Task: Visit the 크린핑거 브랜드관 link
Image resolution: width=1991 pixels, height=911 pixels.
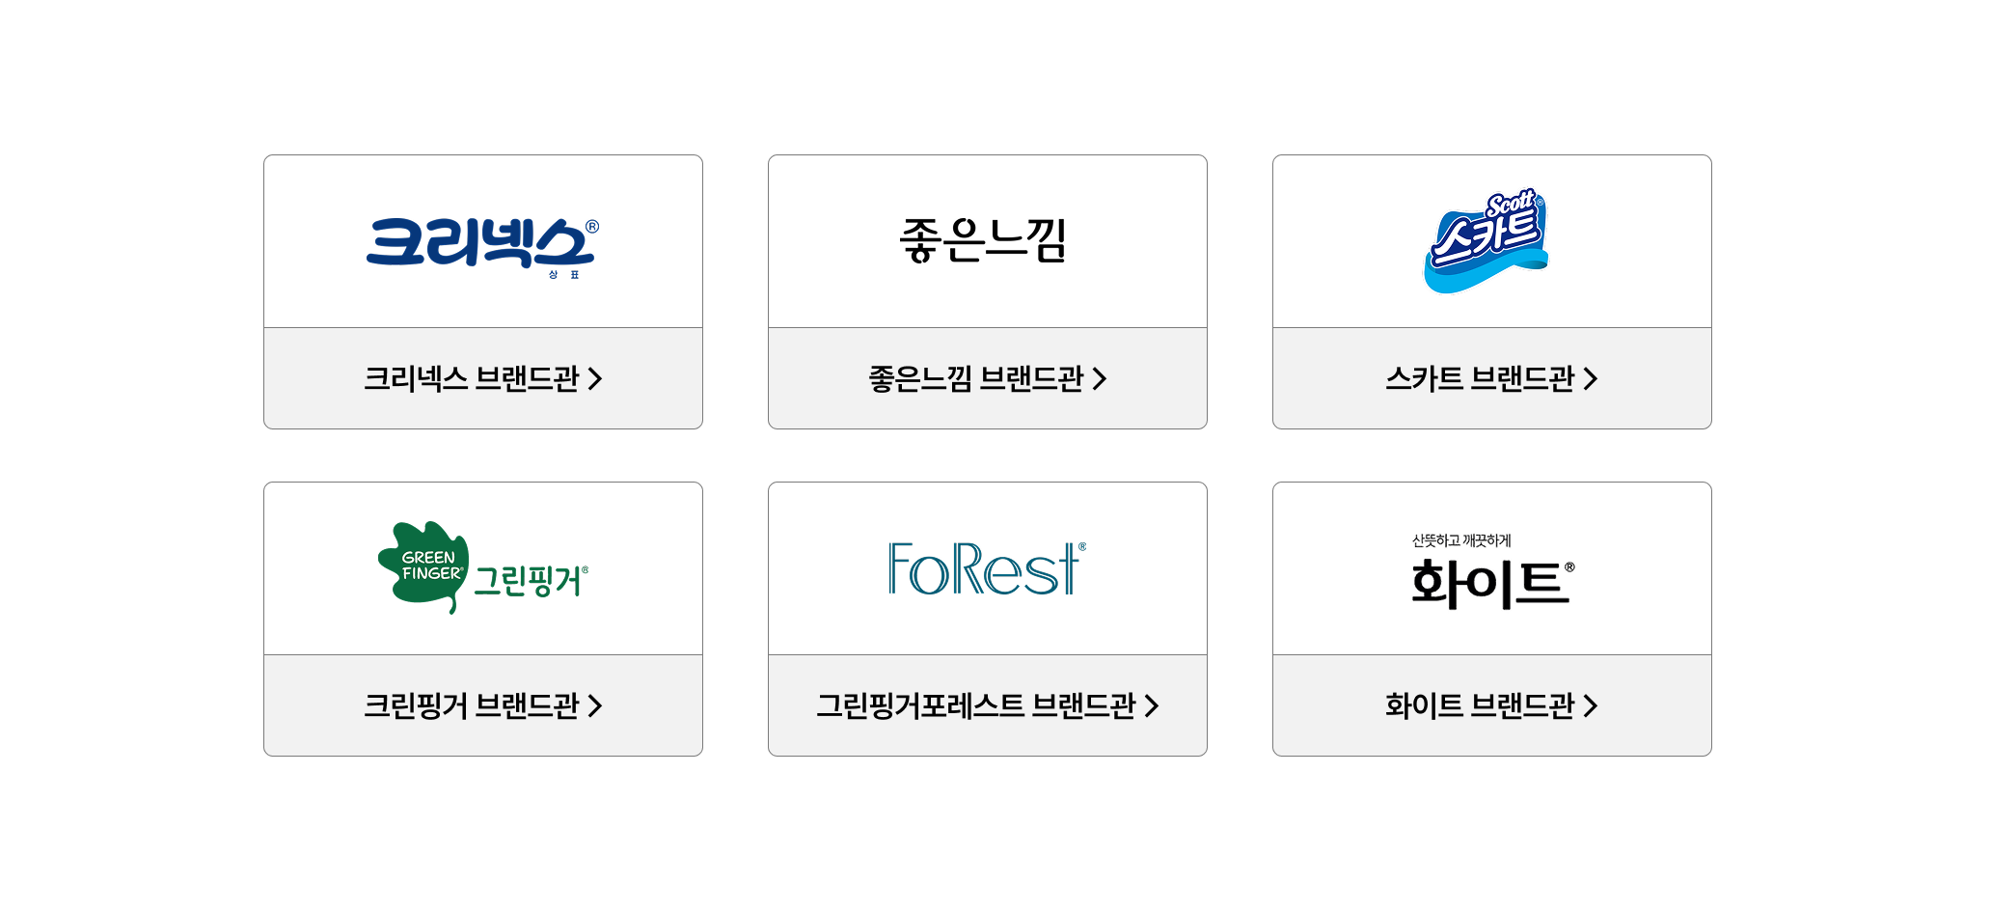Action: pyautogui.click(x=471, y=705)
